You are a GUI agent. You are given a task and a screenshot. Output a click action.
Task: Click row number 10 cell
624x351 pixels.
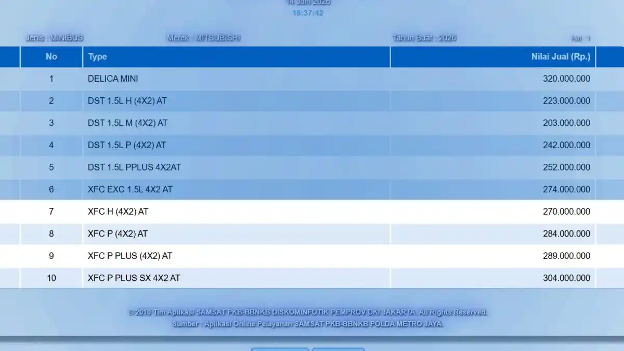click(51, 278)
